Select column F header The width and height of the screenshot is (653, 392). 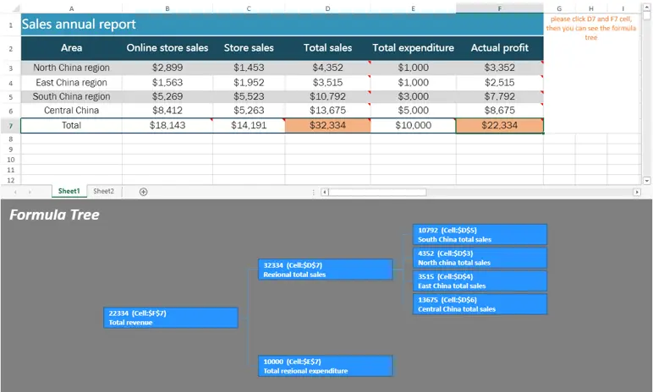point(500,8)
